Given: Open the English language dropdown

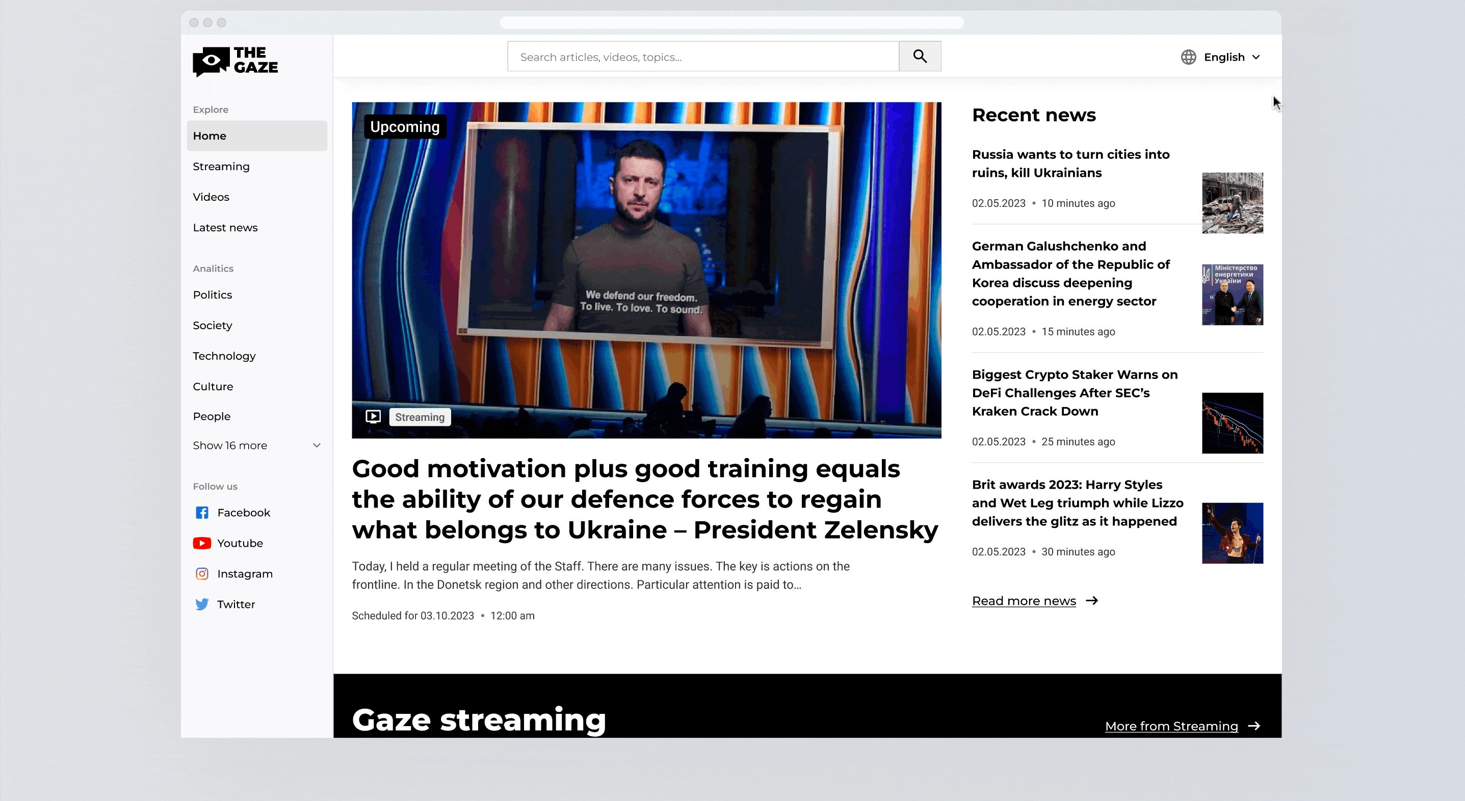Looking at the screenshot, I should [x=1231, y=57].
